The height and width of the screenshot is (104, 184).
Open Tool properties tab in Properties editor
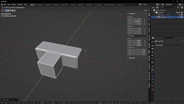coord(152,42)
